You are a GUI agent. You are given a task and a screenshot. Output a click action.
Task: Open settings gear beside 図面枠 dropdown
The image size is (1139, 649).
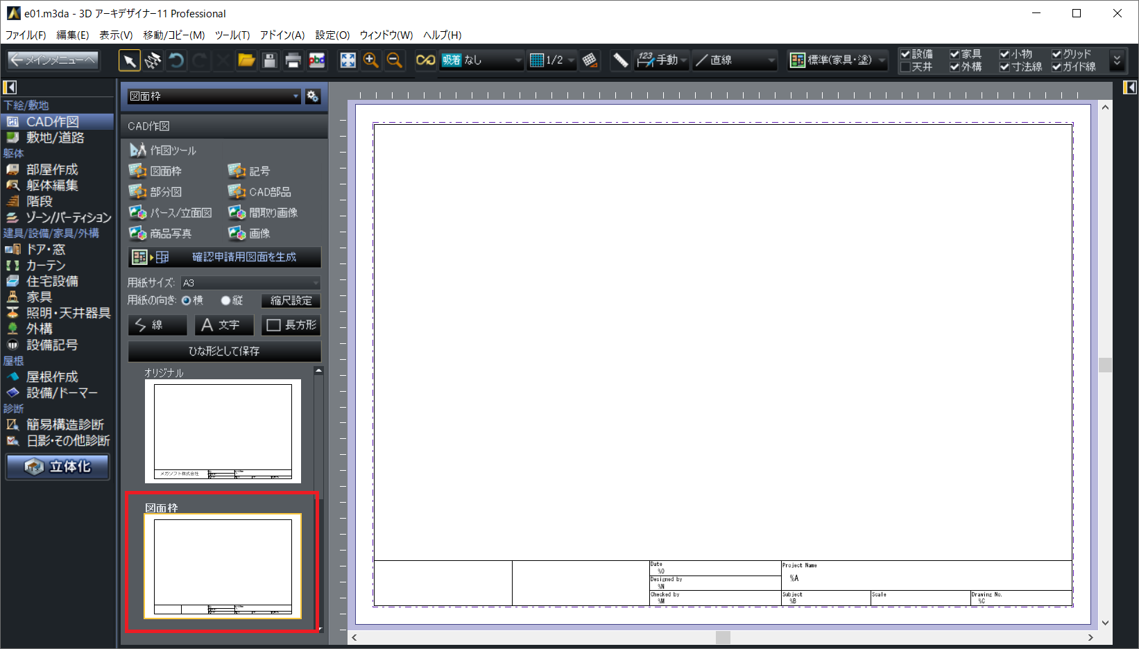click(x=313, y=96)
